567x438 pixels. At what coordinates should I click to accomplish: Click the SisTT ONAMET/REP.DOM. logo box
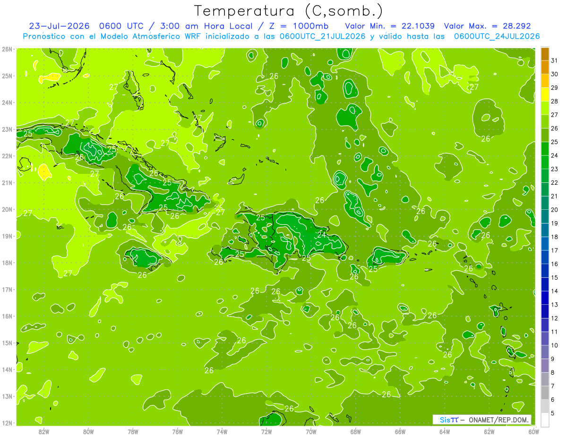click(481, 420)
